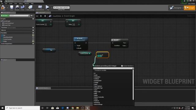Add a new graph with plus icon
Viewport: 196px width, 110px height.
pyautogui.click(x=33, y=19)
